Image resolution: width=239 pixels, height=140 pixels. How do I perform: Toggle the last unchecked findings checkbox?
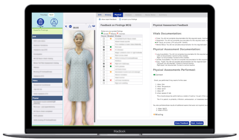(104, 83)
